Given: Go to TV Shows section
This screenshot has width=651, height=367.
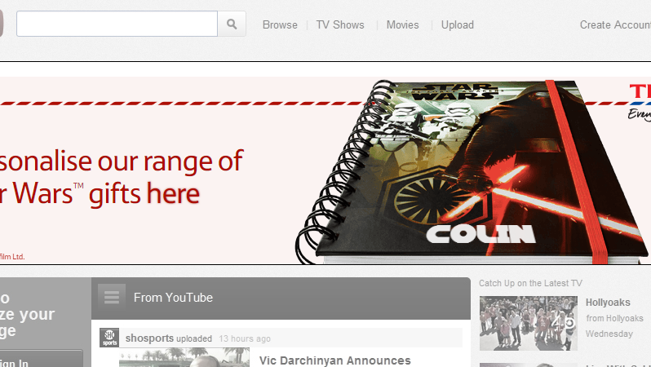Looking at the screenshot, I should [340, 25].
